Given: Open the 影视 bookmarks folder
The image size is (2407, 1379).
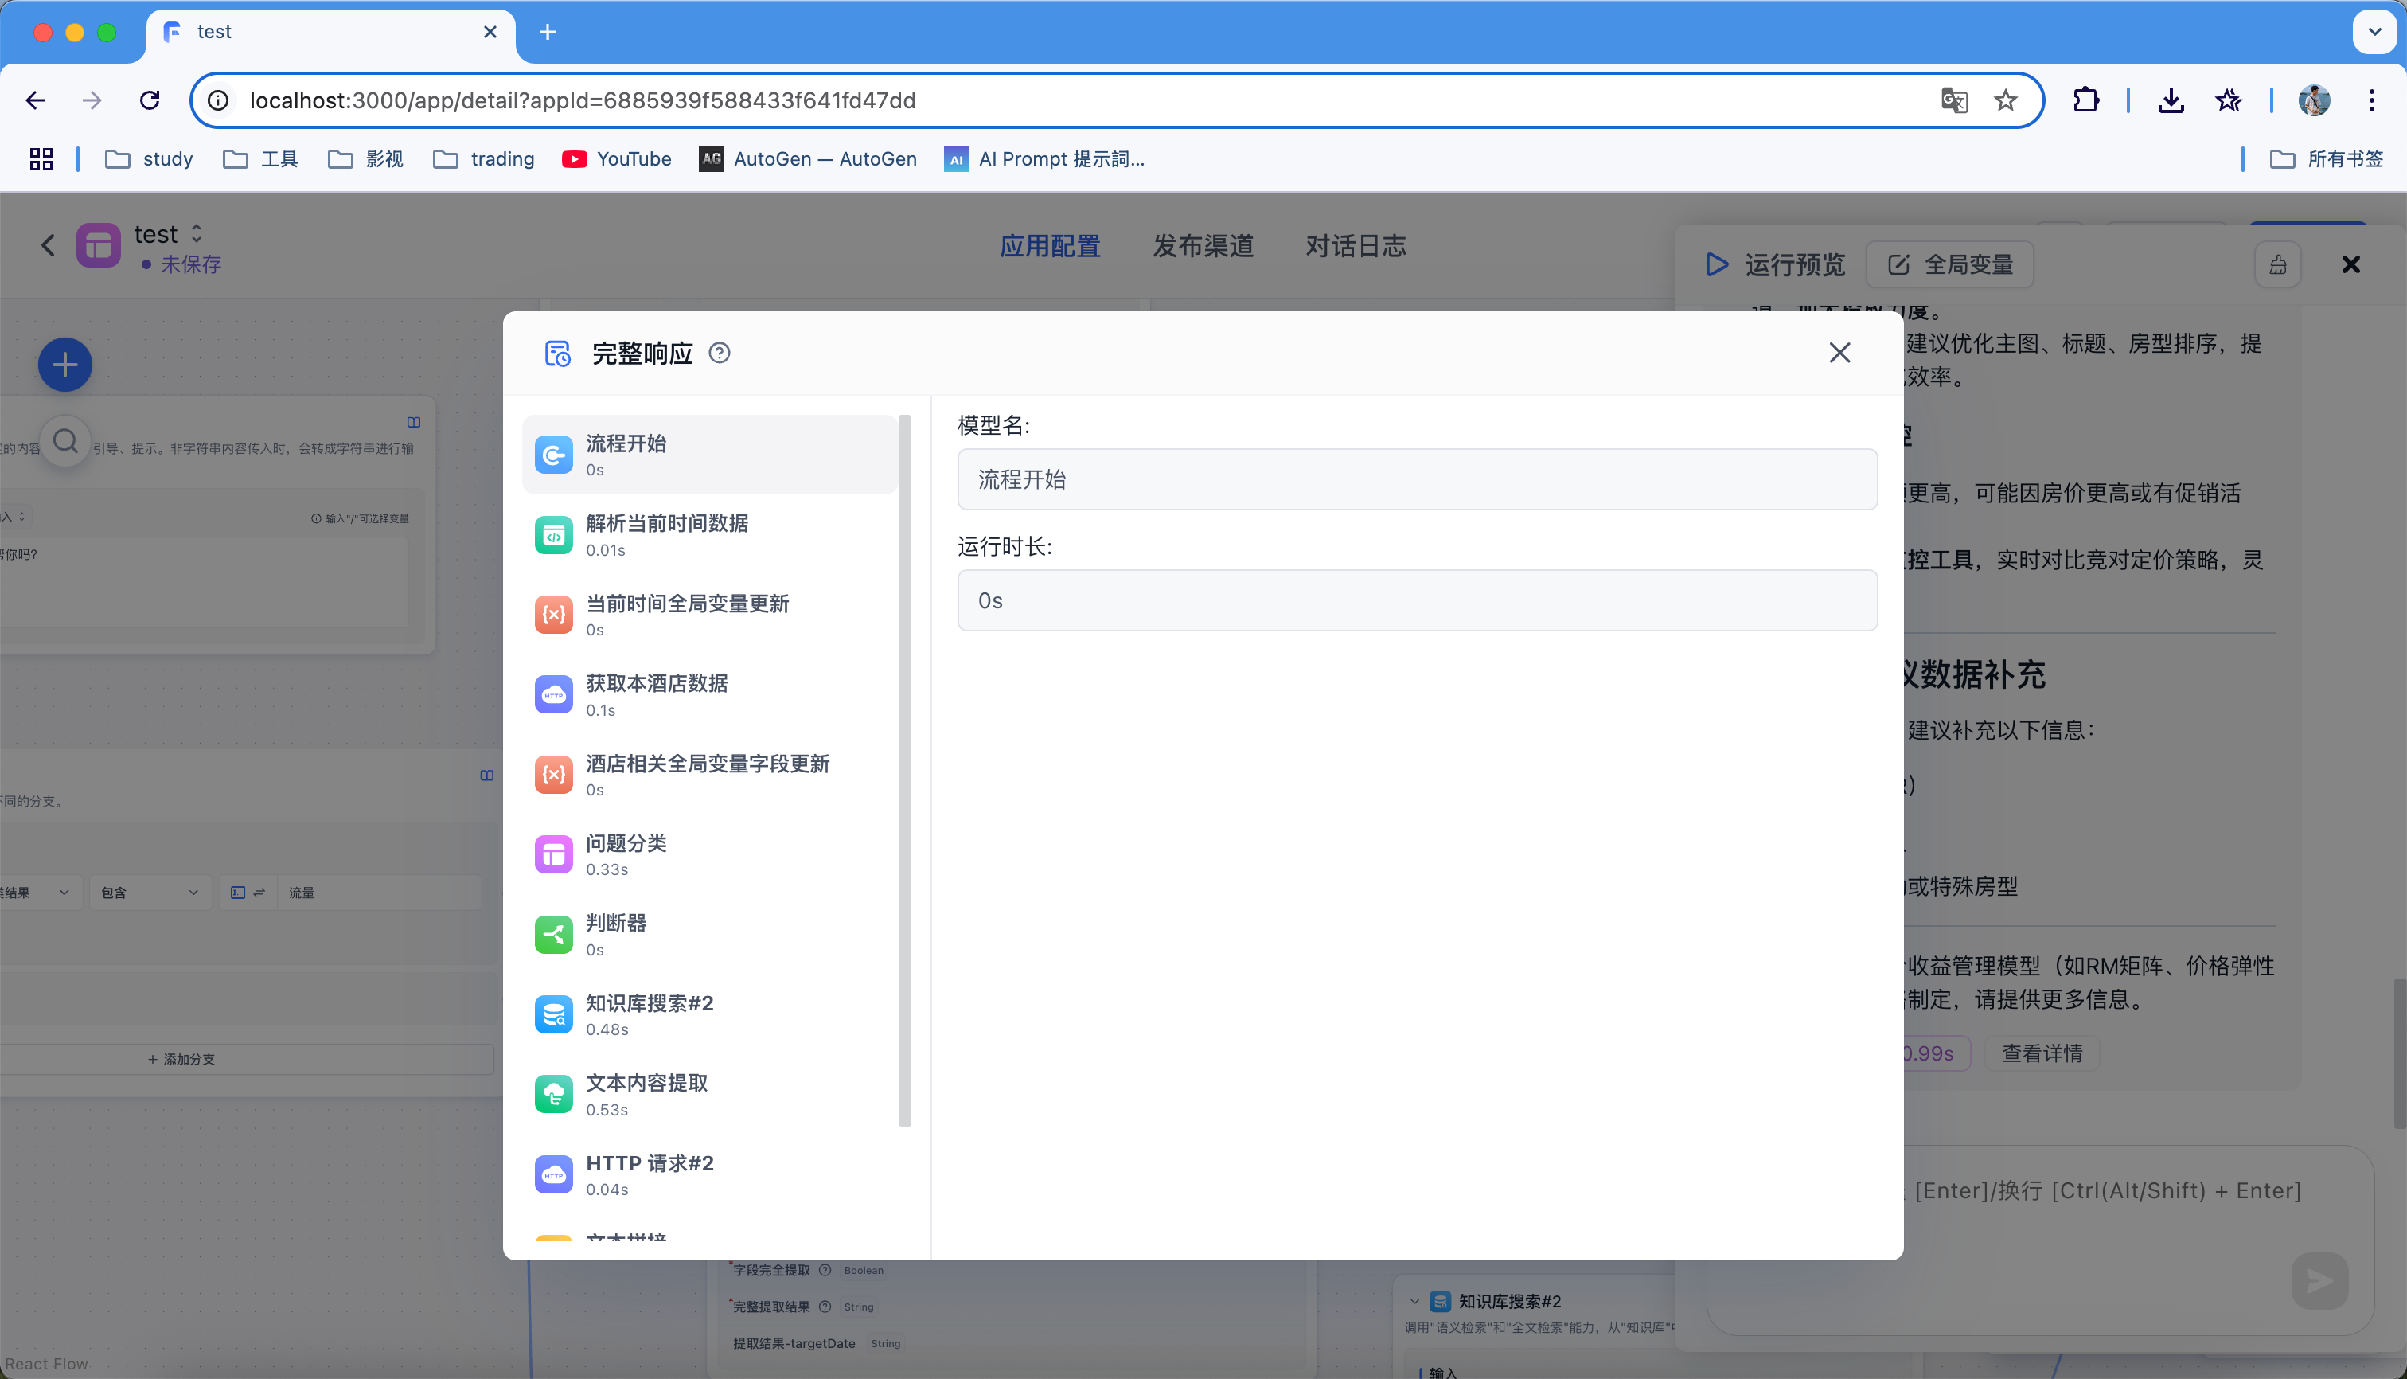Looking at the screenshot, I should [365, 159].
